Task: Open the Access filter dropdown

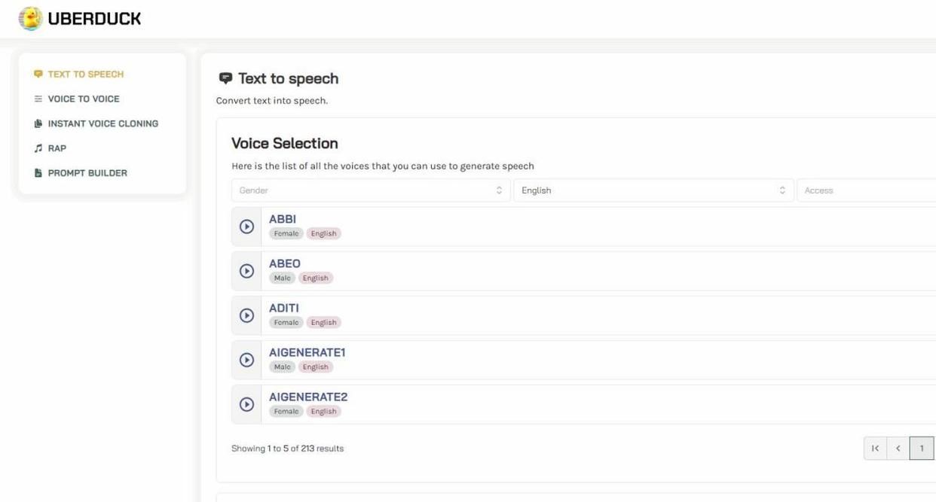Action: tap(867, 190)
